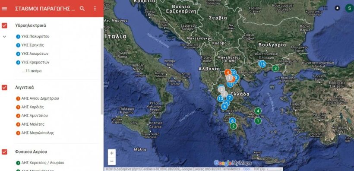Click the Υδροηλεκτρικά layer name

(31, 25)
